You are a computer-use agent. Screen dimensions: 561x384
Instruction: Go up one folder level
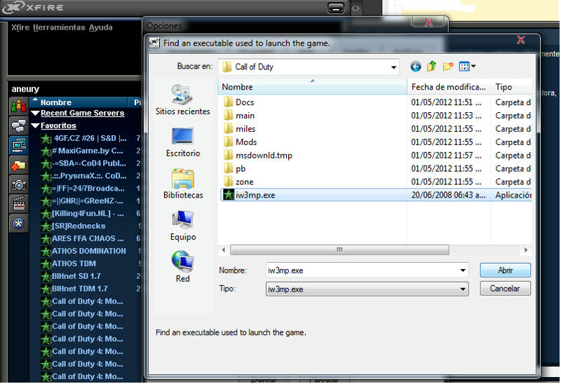(x=431, y=67)
